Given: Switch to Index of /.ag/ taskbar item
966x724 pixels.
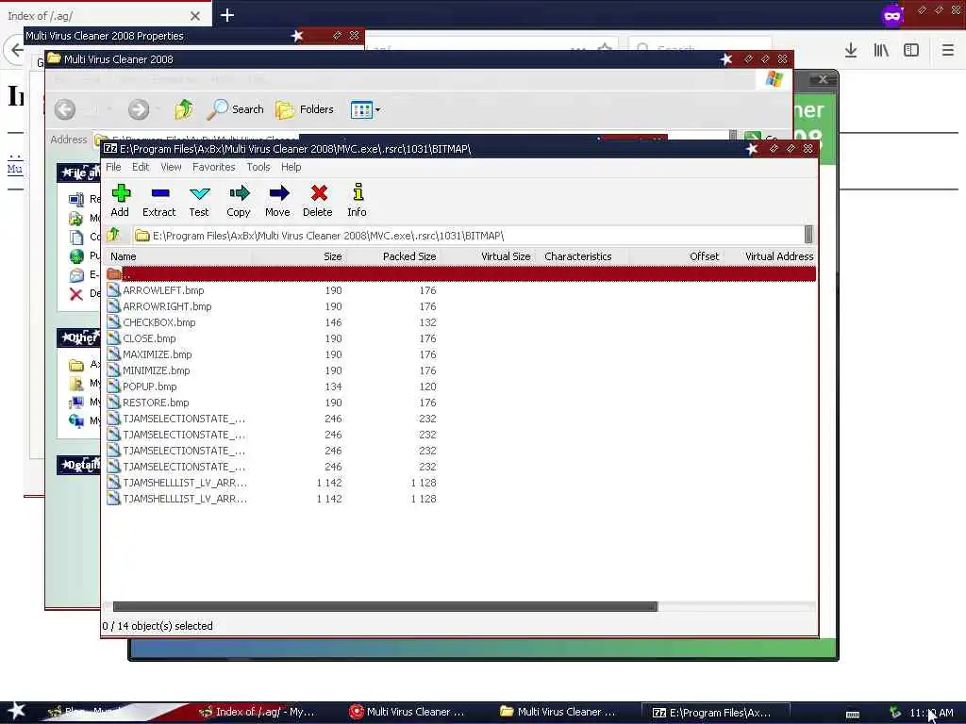Looking at the screenshot, I should (x=259, y=712).
